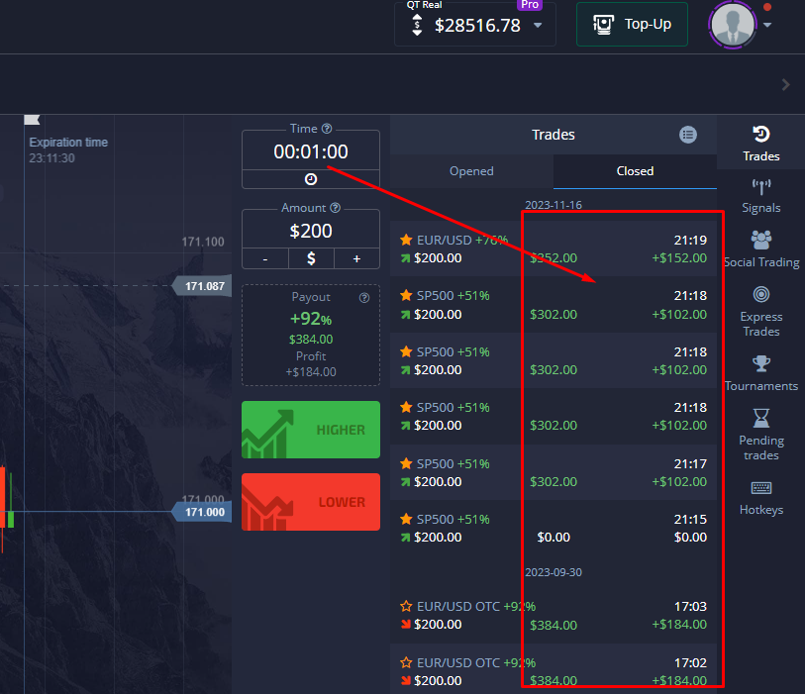The image size is (805, 694).
Task: Open the account switcher arrows beside balance
Action: pyautogui.click(x=417, y=25)
